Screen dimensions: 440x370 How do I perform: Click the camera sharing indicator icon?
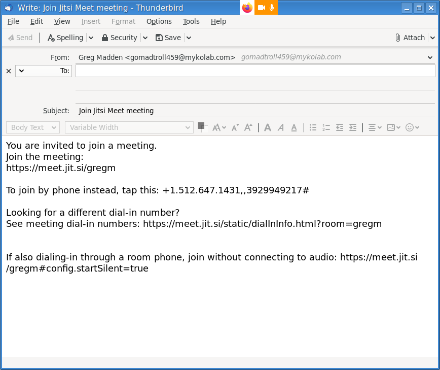point(262,8)
